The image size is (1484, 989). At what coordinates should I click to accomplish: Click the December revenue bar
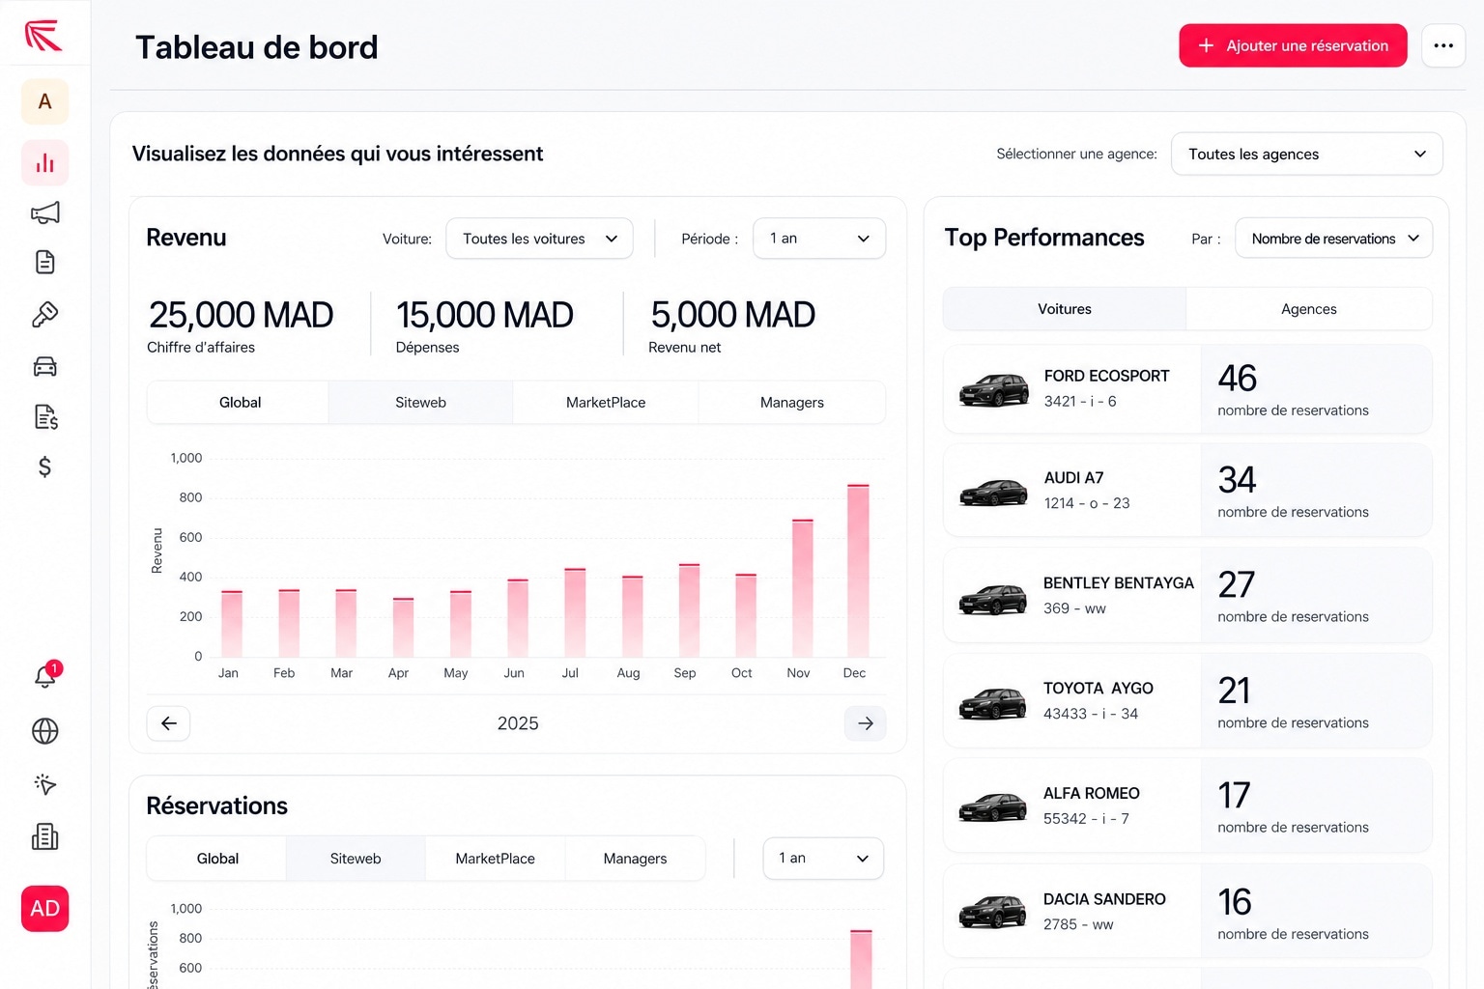858,571
